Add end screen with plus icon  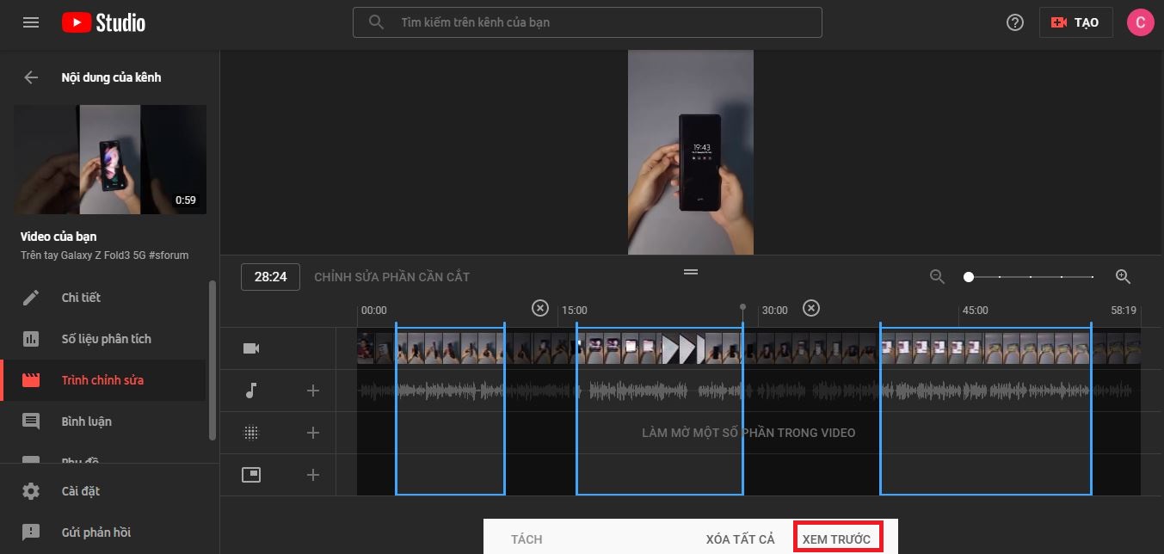coord(313,475)
